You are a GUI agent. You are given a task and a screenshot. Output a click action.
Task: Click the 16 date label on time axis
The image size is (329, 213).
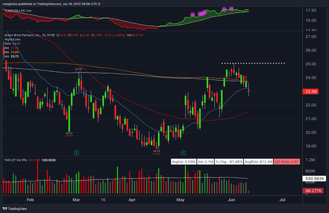pos(103,200)
